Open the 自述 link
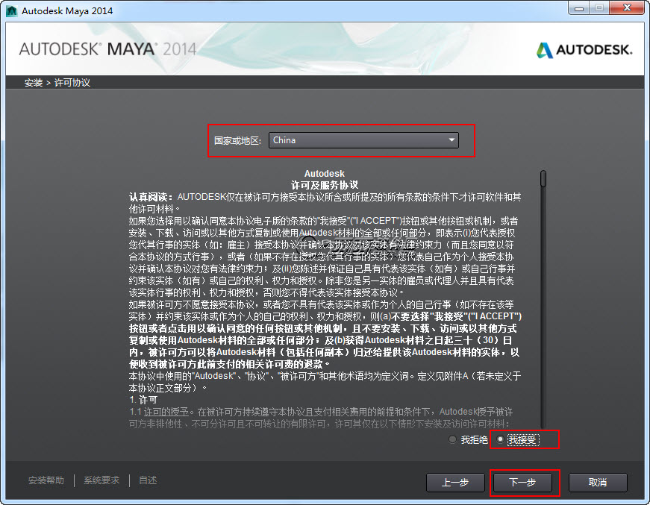Image resolution: width=650 pixels, height=505 pixels. pos(148,480)
